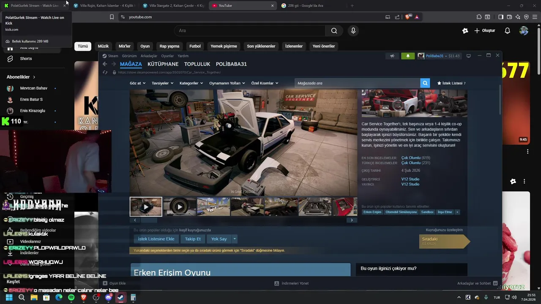Screen dimensions: 541x304
Task: Reload the Steam store page
Action: [105, 73]
